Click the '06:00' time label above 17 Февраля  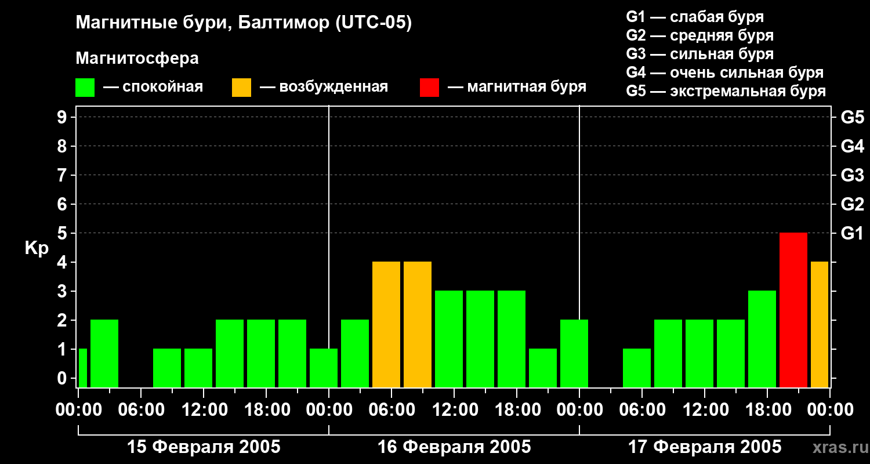coord(642,410)
